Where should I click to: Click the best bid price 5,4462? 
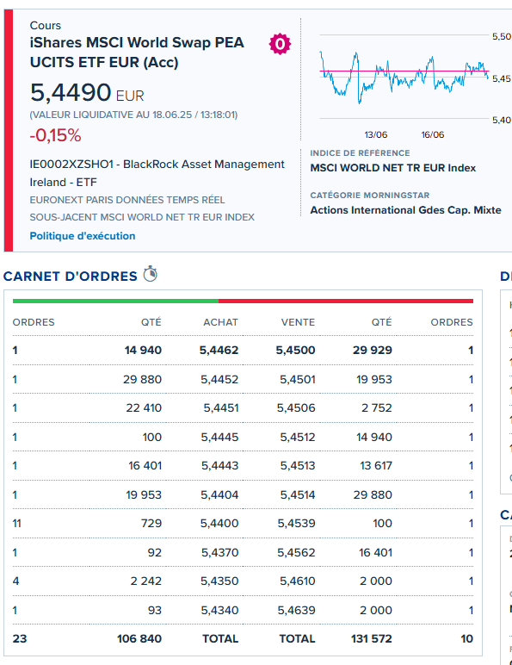coord(219,351)
